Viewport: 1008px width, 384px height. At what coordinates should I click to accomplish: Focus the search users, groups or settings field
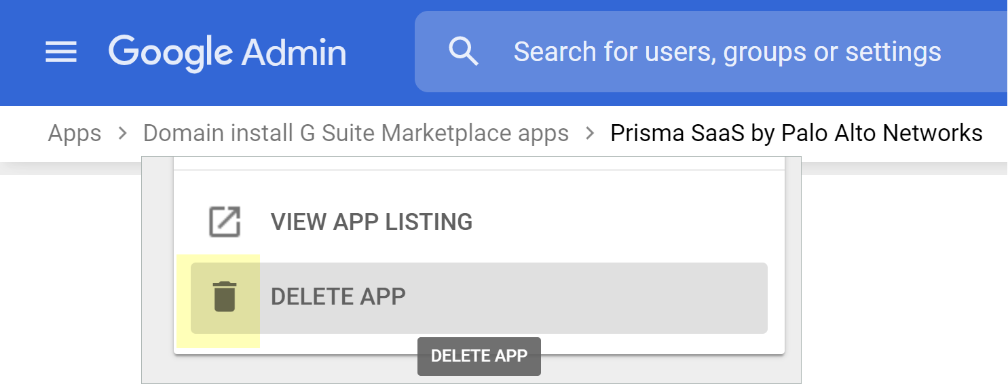click(727, 52)
